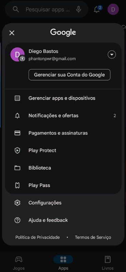This screenshot has height=272, width=126.
Task: Open Termos de Serviço link
Action: point(93,237)
